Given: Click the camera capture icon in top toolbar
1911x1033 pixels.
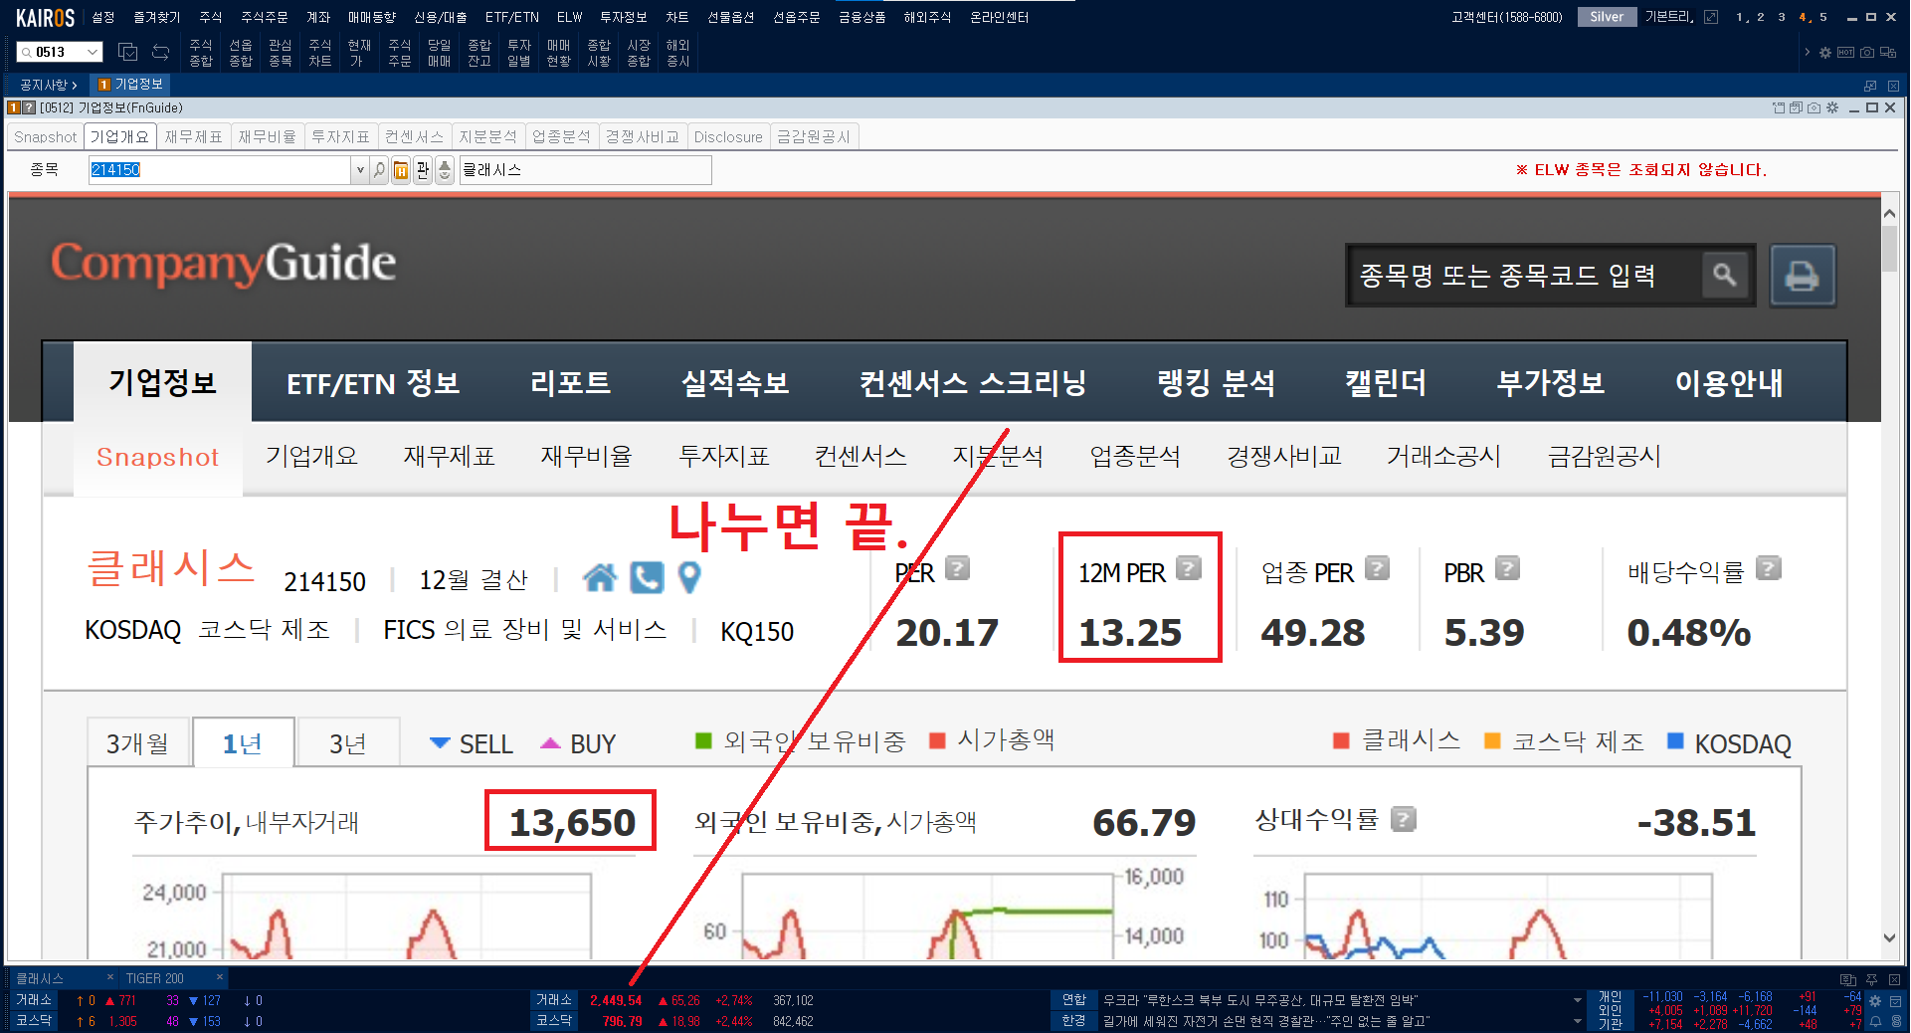Looking at the screenshot, I should tap(1867, 53).
